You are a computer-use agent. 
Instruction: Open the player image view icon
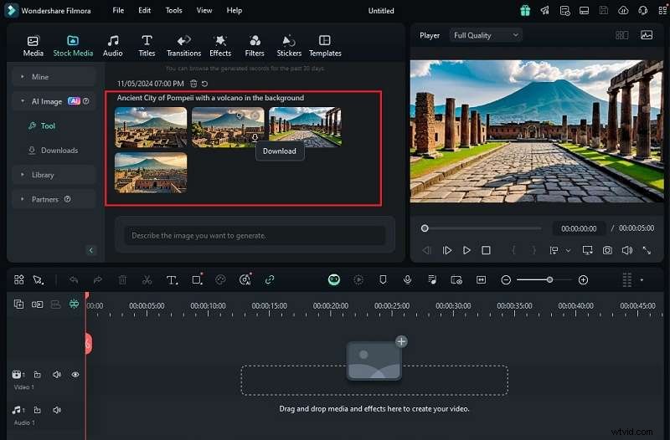647,35
